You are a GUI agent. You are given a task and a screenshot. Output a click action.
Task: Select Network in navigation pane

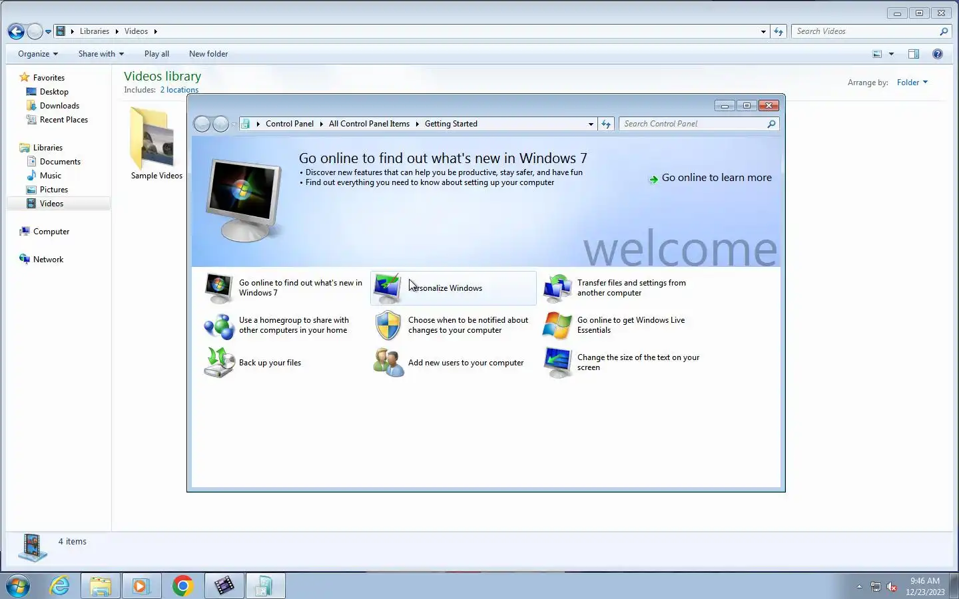coord(48,260)
